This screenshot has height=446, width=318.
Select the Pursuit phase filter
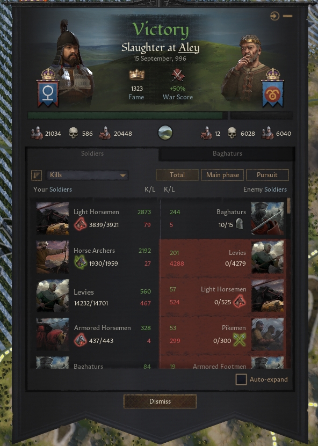click(x=267, y=175)
